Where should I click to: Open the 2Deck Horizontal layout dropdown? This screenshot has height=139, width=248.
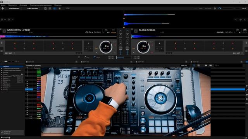(x=34, y=8)
